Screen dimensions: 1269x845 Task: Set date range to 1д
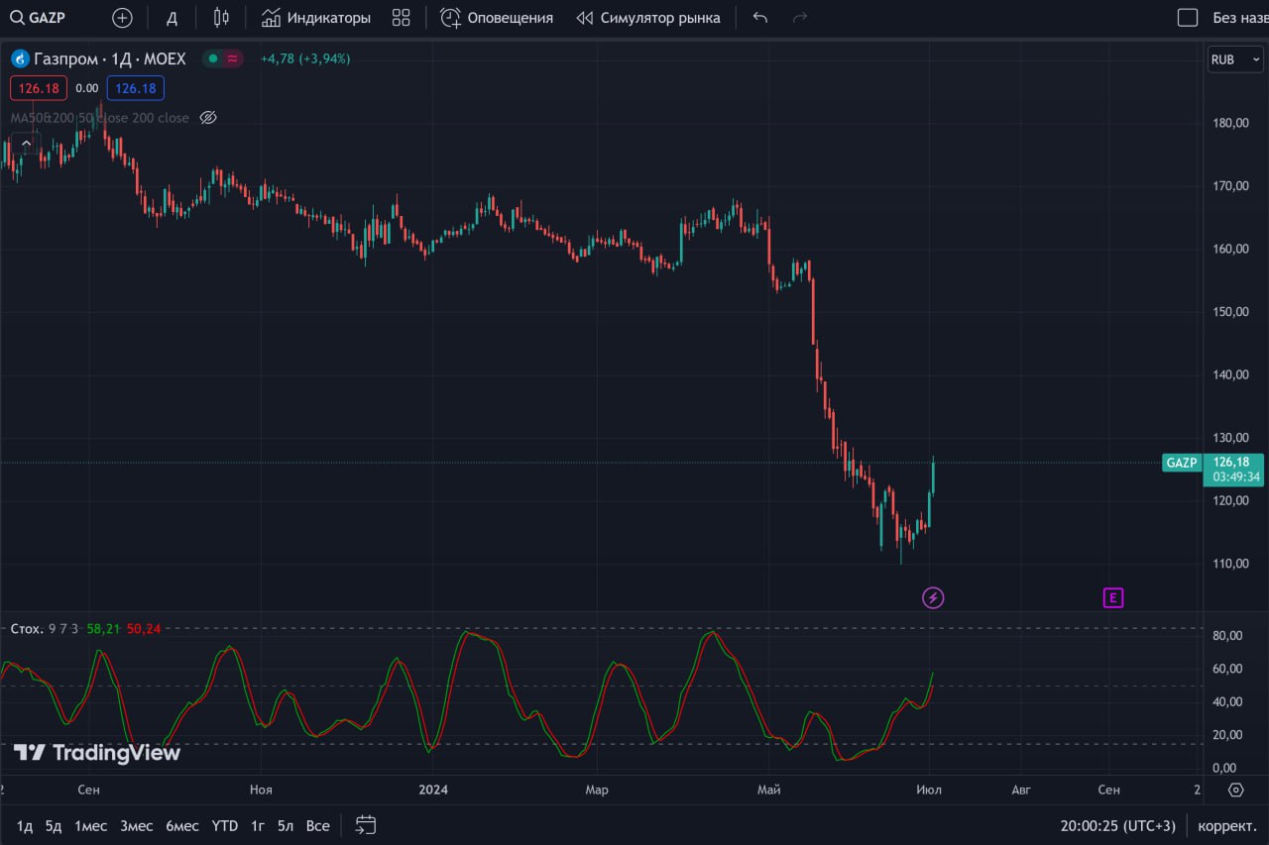[x=25, y=825]
